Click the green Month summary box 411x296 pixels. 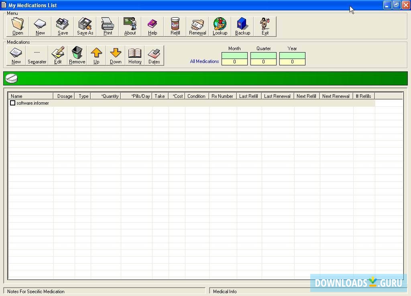(234, 55)
